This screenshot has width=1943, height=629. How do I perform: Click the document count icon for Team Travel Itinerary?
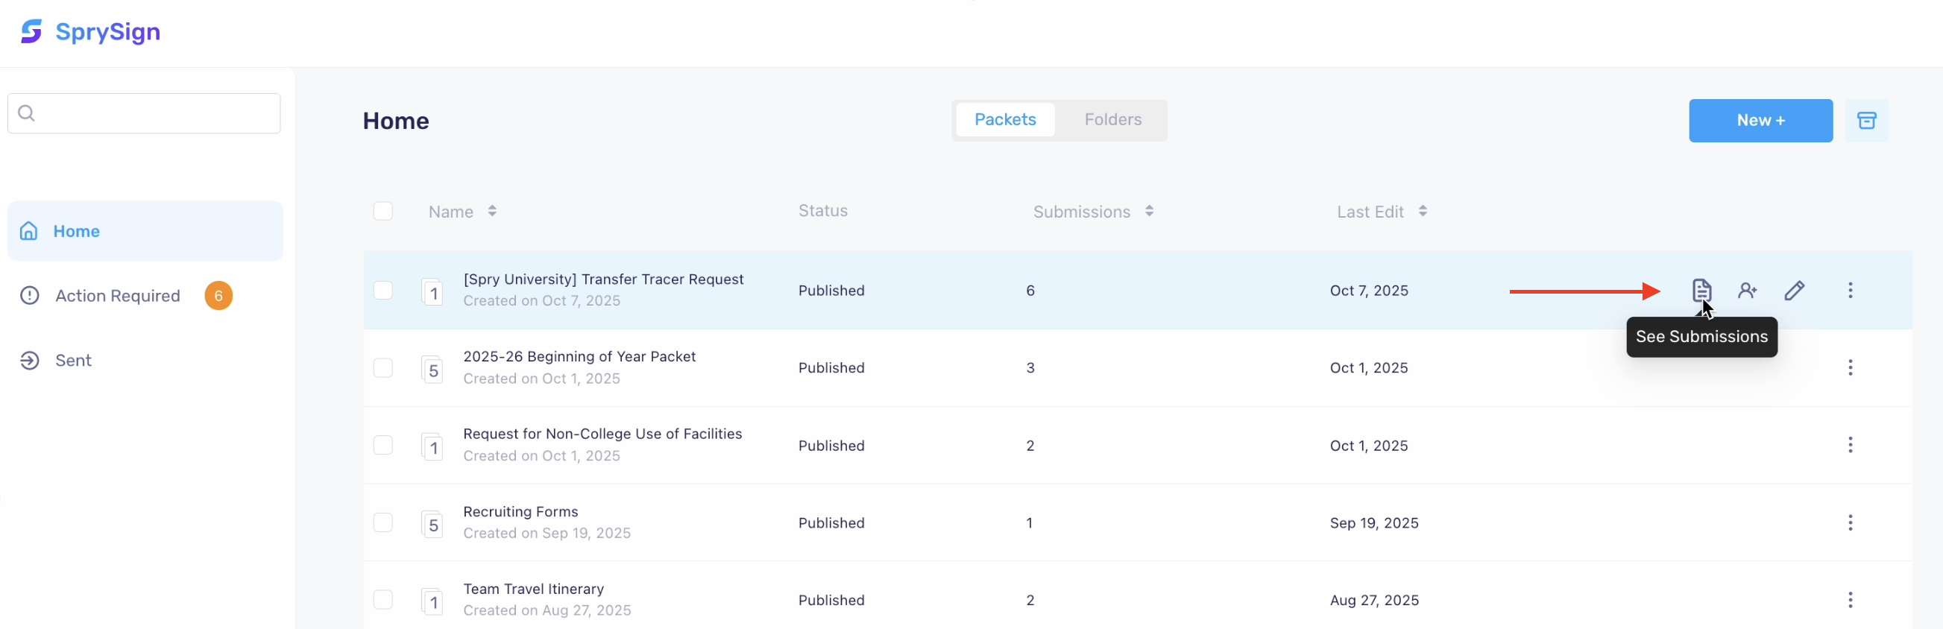pyautogui.click(x=432, y=602)
